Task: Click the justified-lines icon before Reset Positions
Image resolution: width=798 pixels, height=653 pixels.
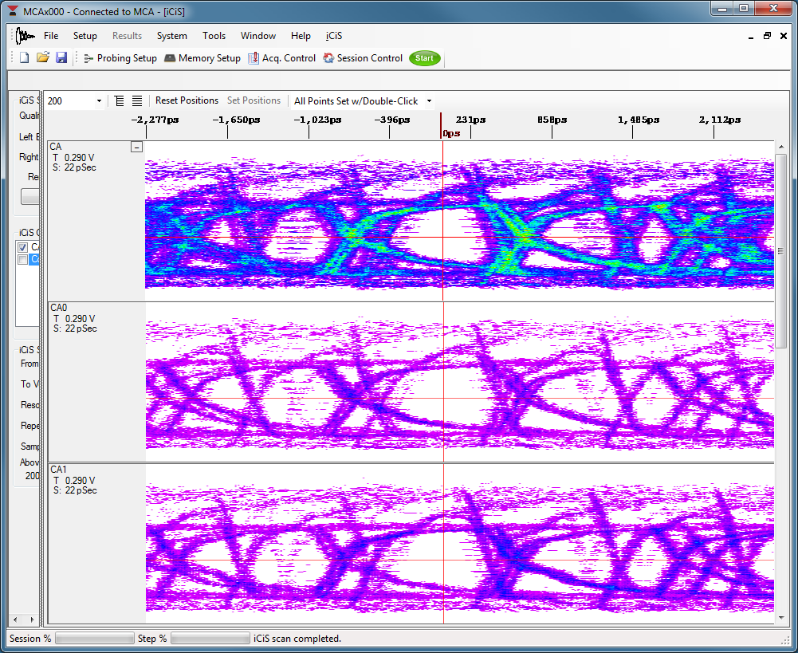Action: coord(137,100)
